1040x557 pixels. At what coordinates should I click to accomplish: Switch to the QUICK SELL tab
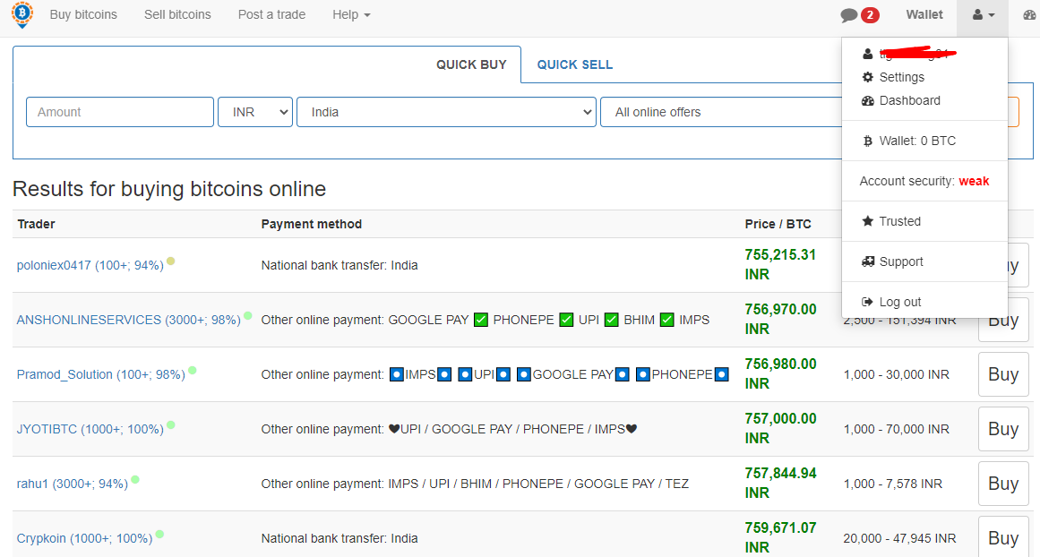575,64
